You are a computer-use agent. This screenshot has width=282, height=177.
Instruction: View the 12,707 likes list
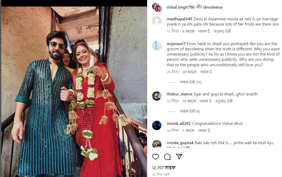coord(164,168)
